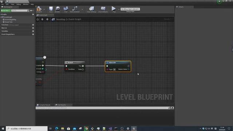Open the Compile options dropdown arrow
233x131 pixels.
point(44,9)
